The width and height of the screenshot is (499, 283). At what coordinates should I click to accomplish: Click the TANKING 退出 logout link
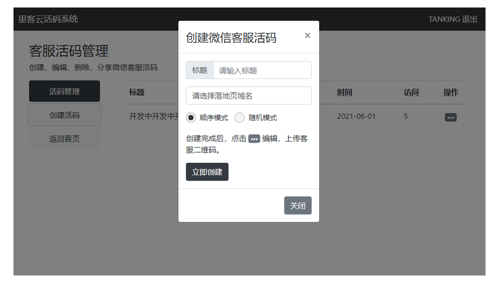453,19
